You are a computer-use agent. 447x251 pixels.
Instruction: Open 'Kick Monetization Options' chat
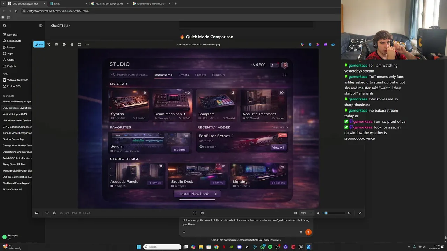[17, 120]
